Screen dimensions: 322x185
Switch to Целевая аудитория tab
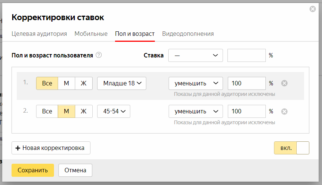tap(39, 34)
